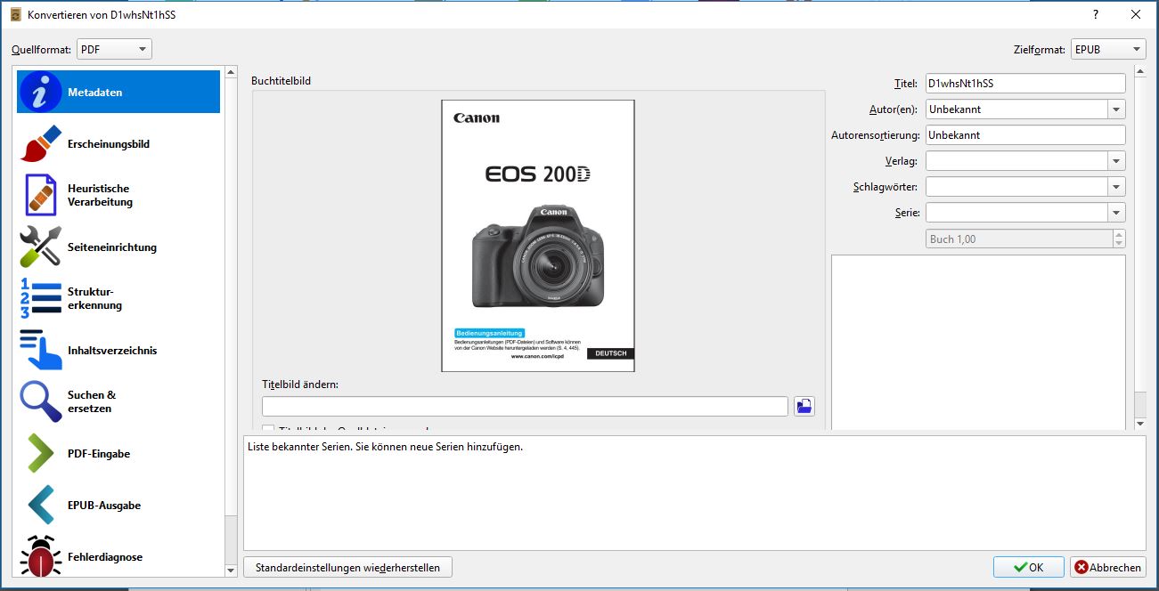
Task: Click the EOS 200D cover thumbnail
Action: pos(537,234)
